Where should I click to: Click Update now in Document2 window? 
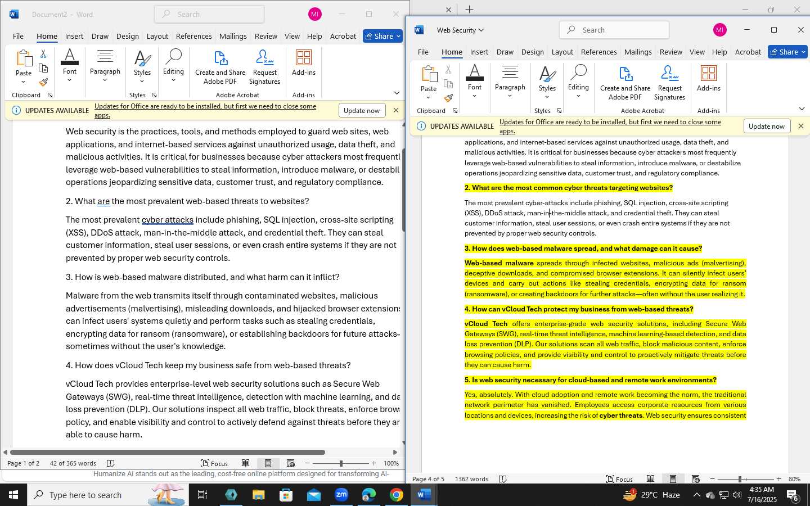click(x=362, y=111)
